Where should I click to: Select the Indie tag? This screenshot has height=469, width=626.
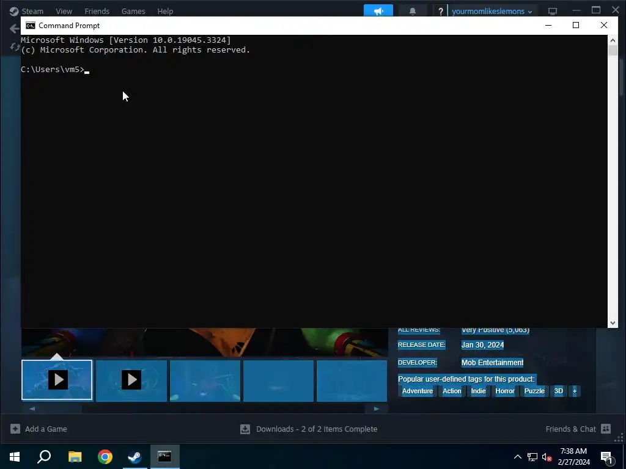coord(478,391)
